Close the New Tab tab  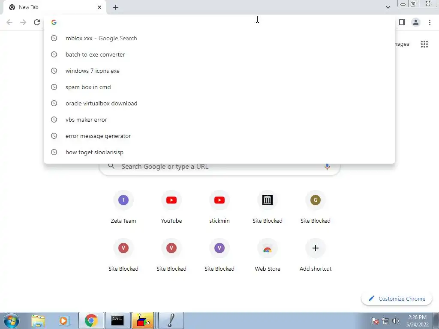pyautogui.click(x=99, y=7)
